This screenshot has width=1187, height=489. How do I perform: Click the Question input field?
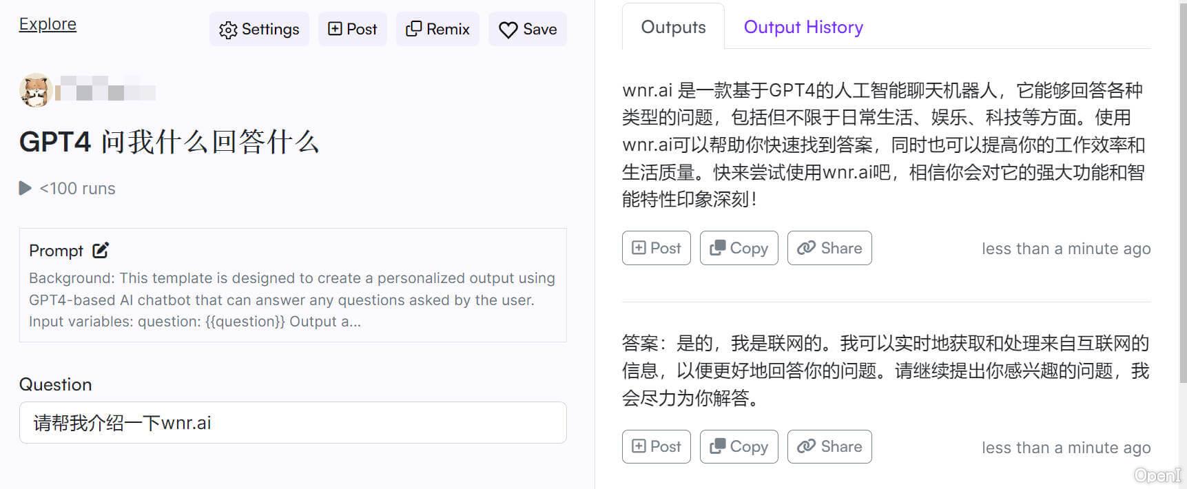[293, 423]
